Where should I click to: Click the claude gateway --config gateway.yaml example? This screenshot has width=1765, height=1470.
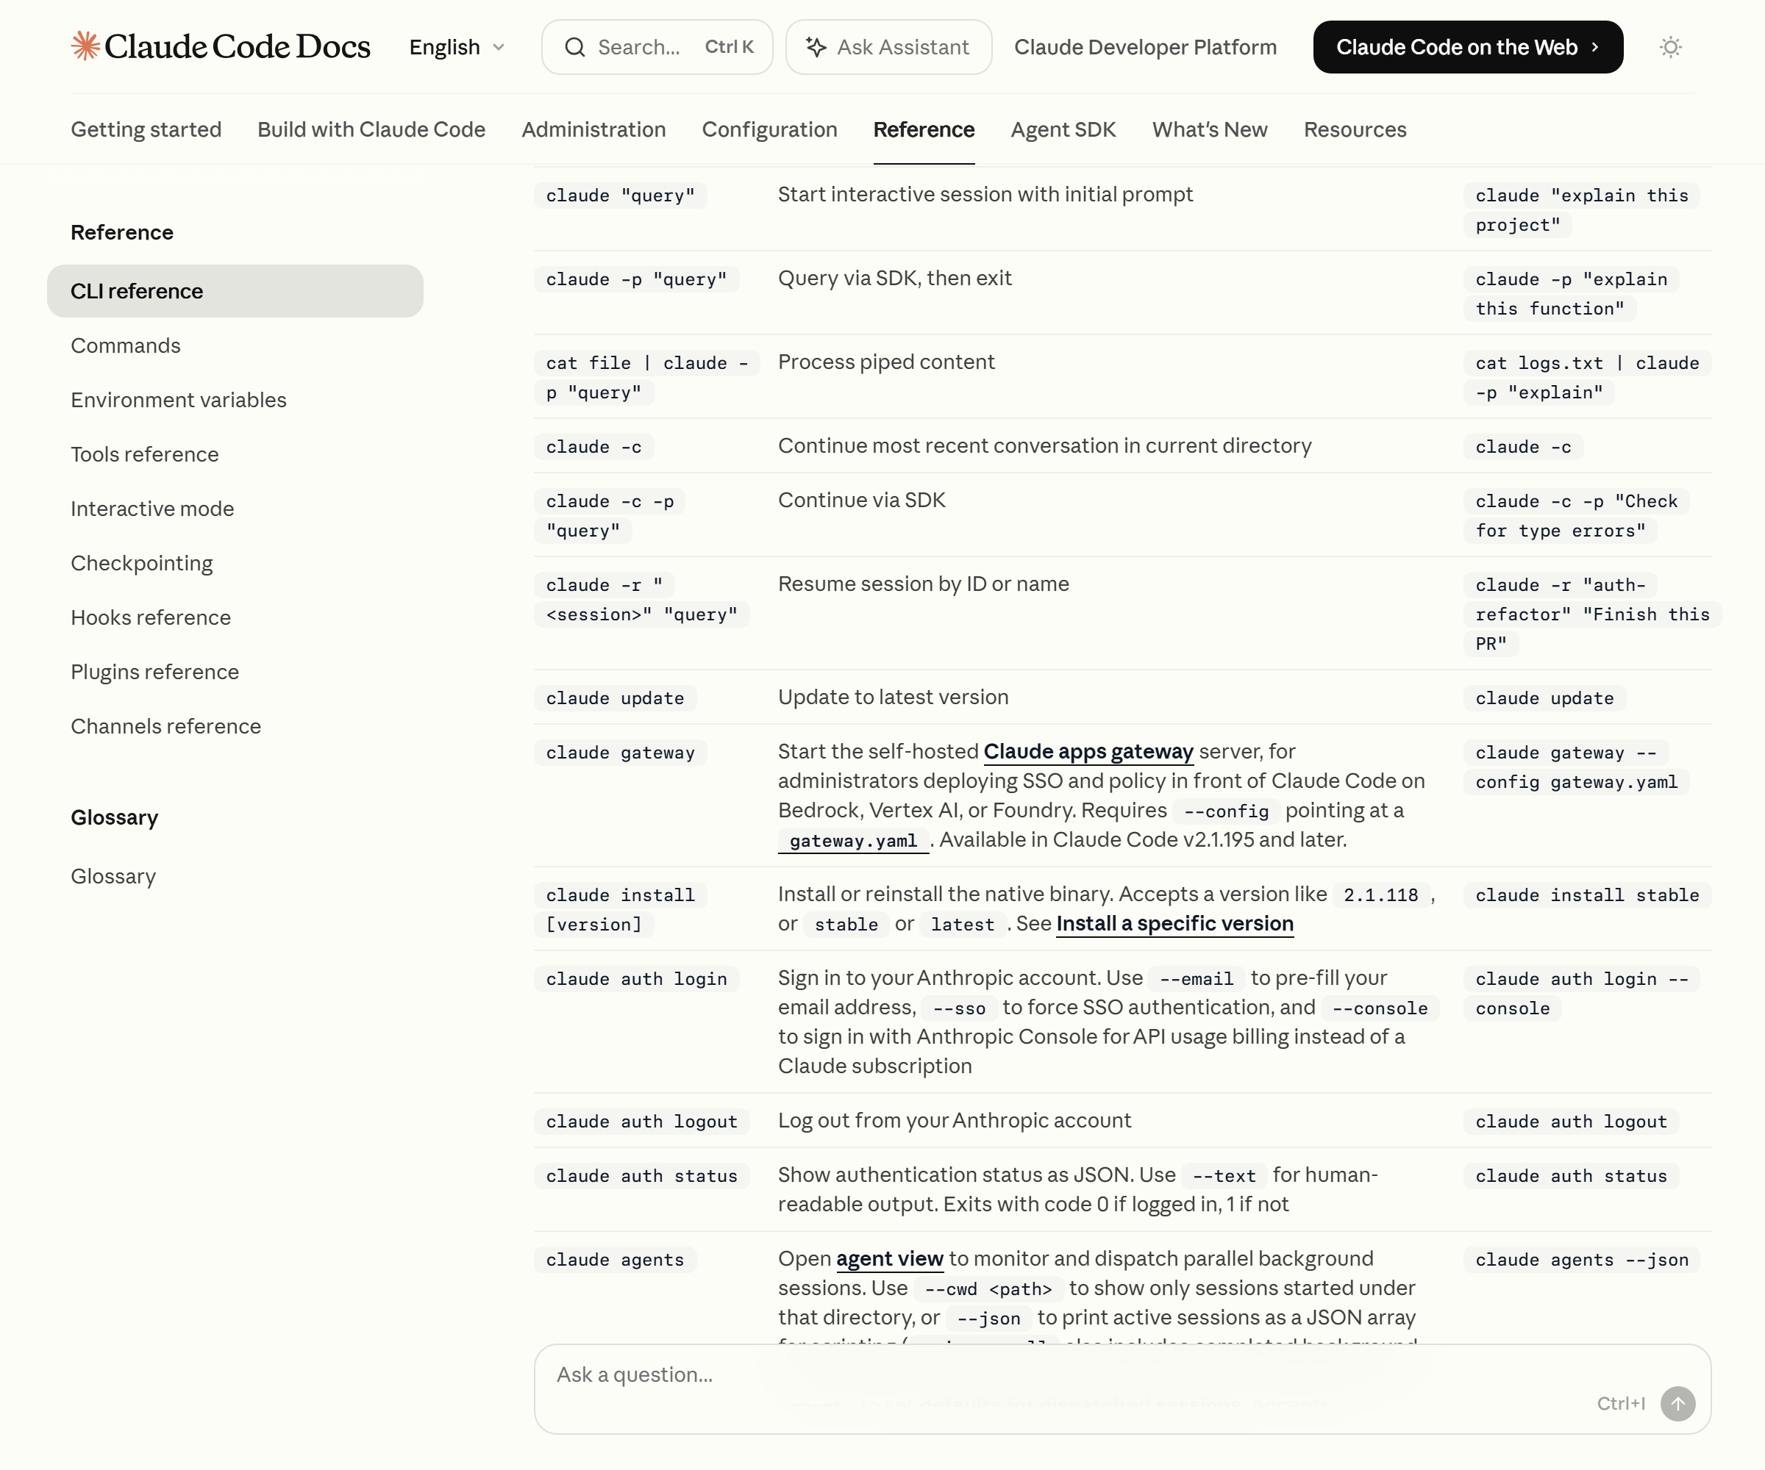[x=1576, y=767]
